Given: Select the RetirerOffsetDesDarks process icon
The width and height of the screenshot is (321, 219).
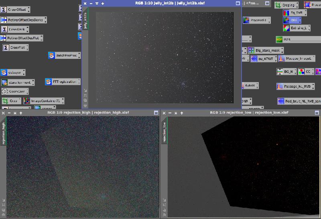Looking at the screenshot, I should click(x=24, y=20).
